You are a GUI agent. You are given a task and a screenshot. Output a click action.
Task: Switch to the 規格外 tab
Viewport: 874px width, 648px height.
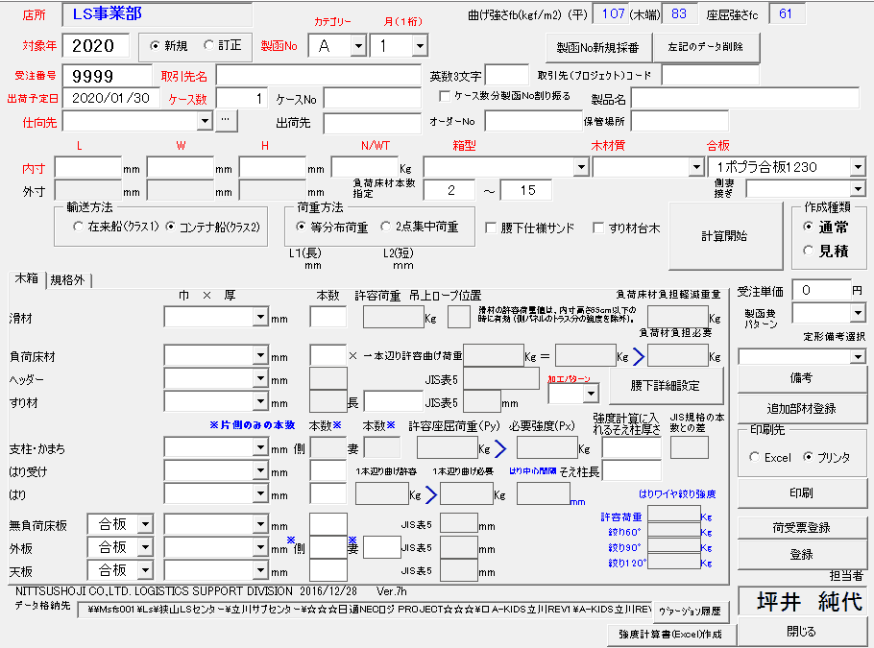click(x=67, y=279)
